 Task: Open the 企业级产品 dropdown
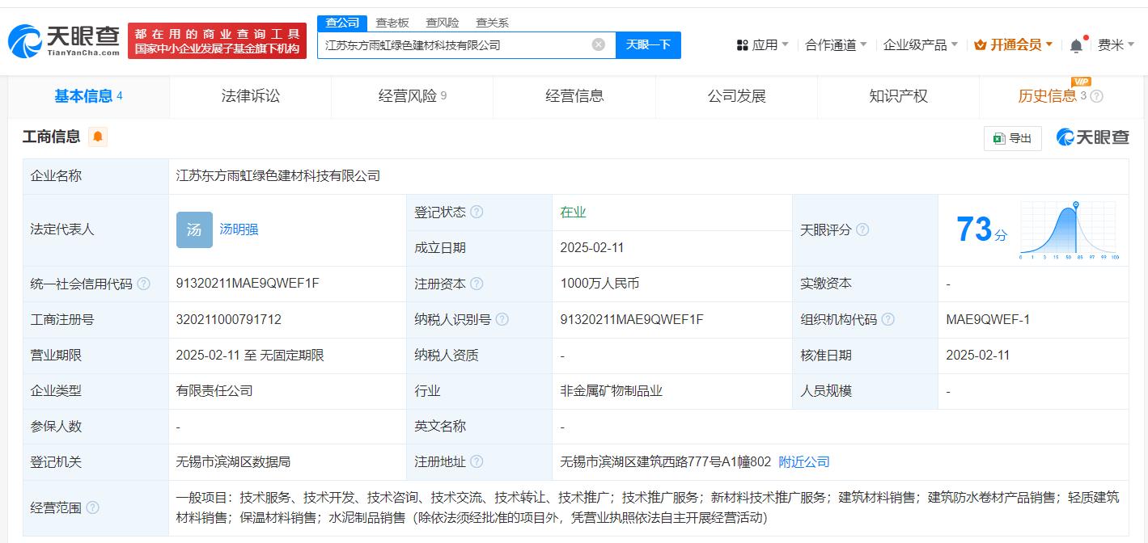pyautogui.click(x=920, y=45)
